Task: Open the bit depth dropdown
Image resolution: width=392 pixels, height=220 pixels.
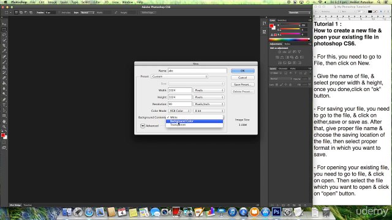Action: tap(209, 111)
